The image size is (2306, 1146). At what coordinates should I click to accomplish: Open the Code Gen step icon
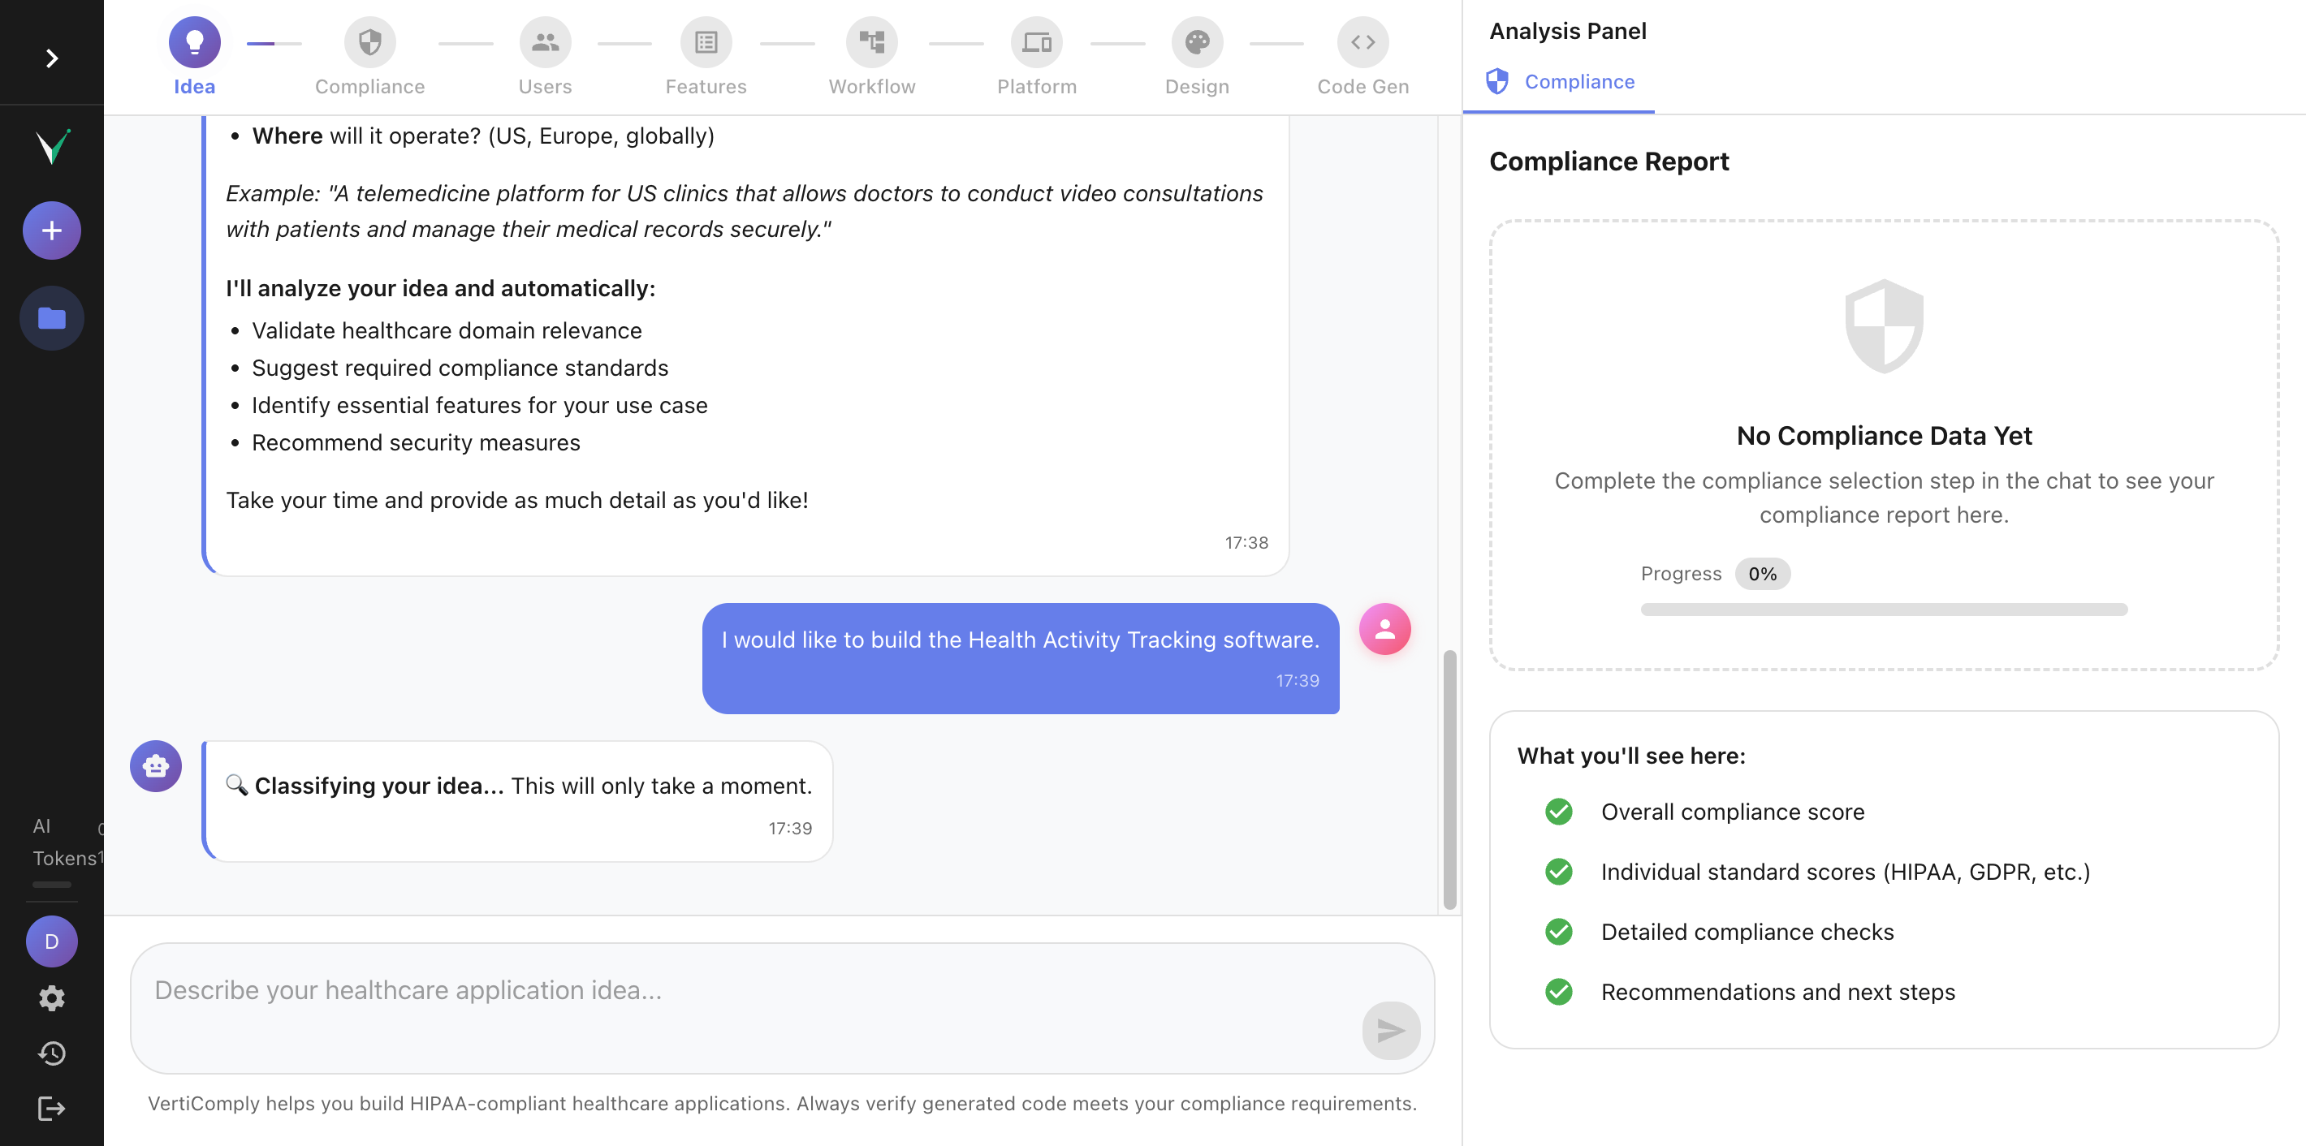[x=1362, y=41]
